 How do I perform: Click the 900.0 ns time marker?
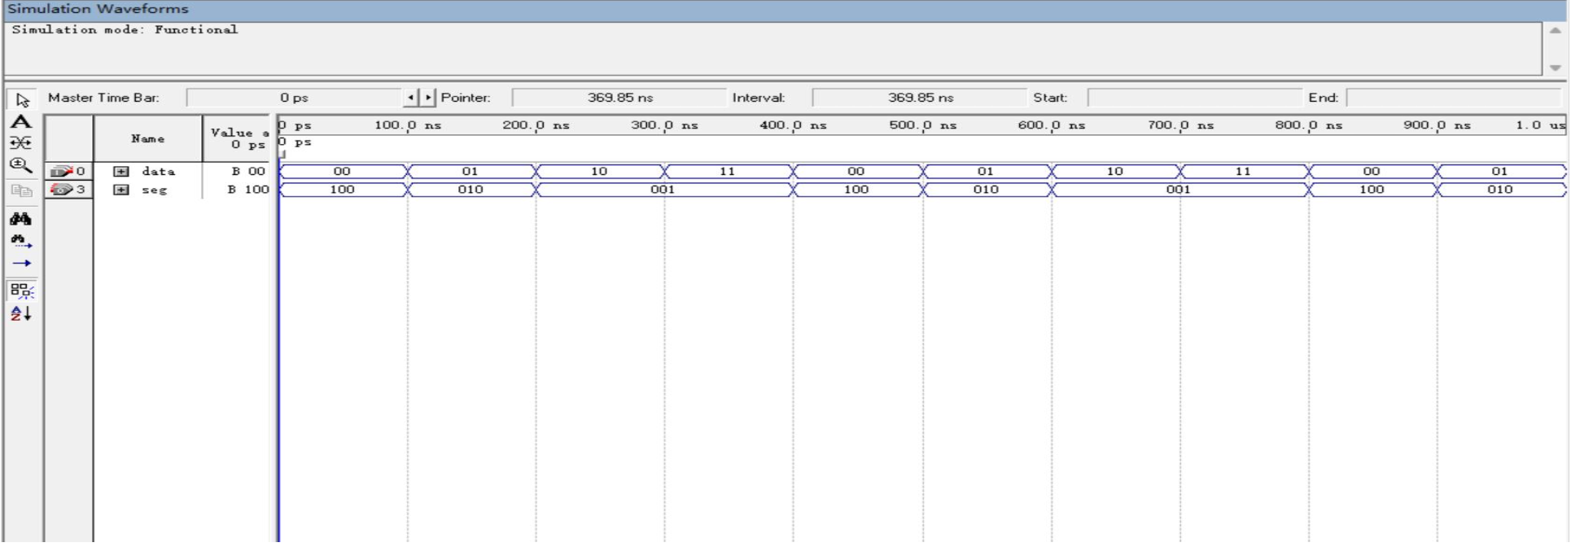click(x=1437, y=125)
